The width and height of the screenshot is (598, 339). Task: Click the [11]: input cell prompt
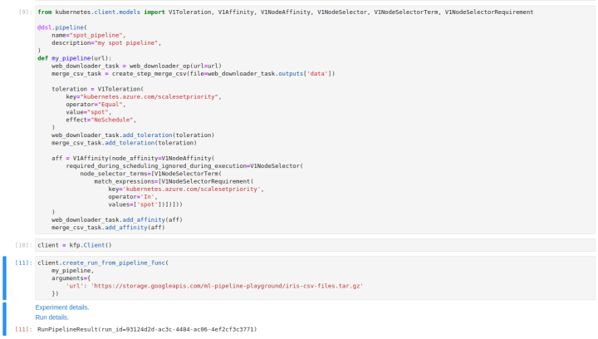[23, 263]
